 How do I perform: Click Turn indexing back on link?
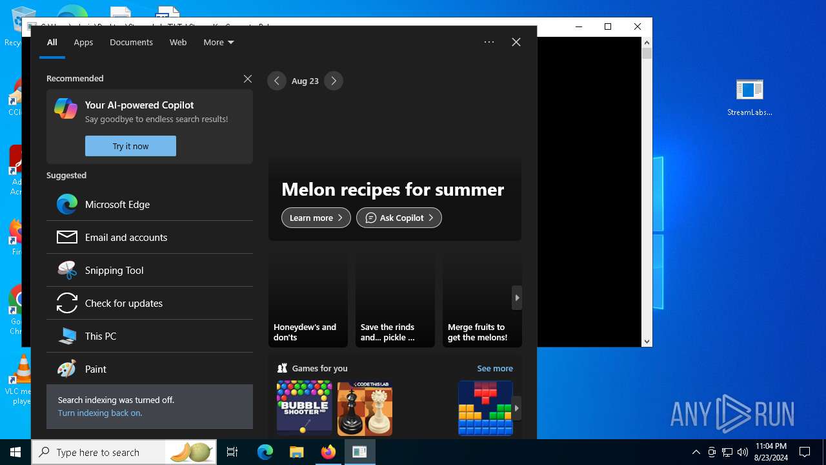pos(100,413)
